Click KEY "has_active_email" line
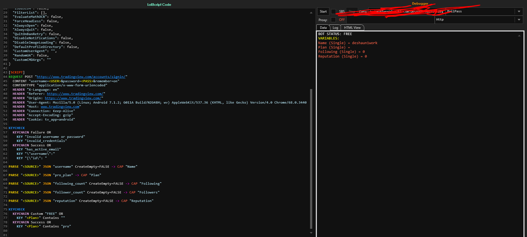Image resolution: width=527 pixels, height=237 pixels. coord(39,150)
